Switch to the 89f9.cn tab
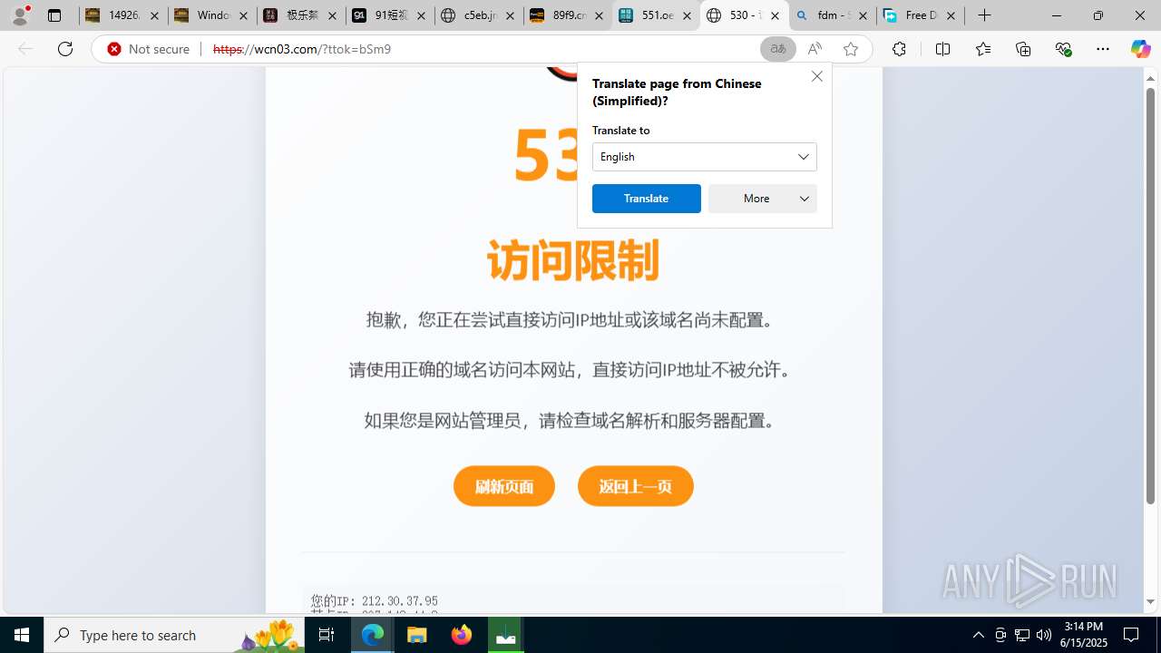This screenshot has width=1161, height=653. (x=567, y=15)
